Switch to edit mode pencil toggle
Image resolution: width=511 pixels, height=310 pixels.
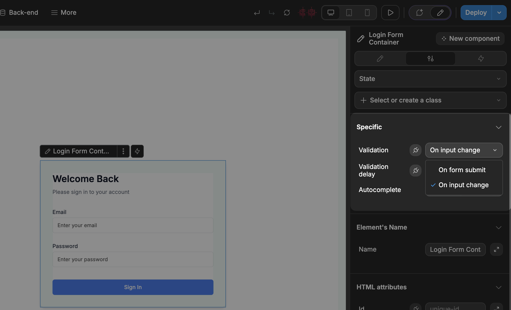point(440,13)
